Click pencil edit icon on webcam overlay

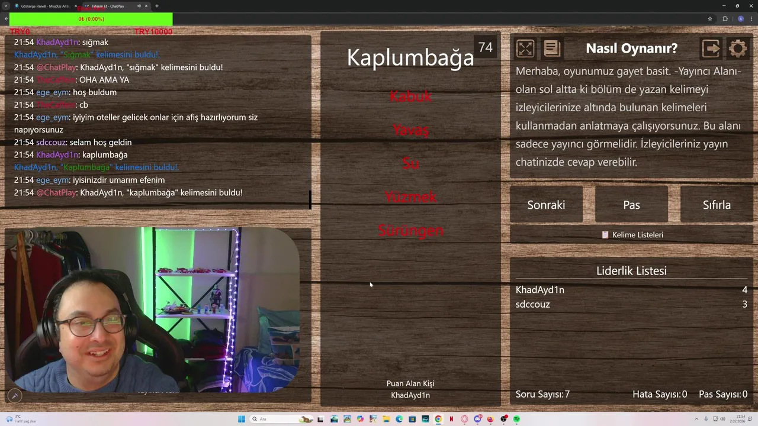pos(15,396)
